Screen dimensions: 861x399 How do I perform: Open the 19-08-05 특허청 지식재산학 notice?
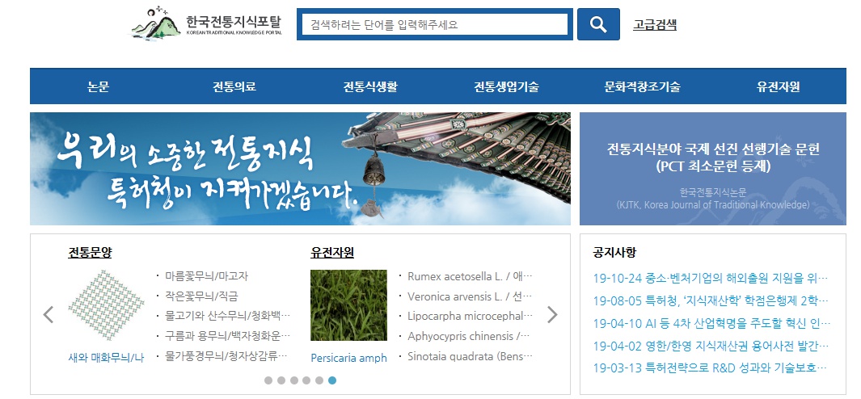711,300
